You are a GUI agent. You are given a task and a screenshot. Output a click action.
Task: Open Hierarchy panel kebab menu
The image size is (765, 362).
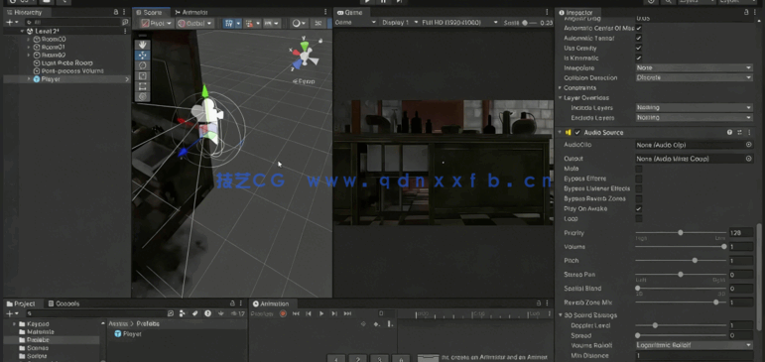(x=125, y=12)
